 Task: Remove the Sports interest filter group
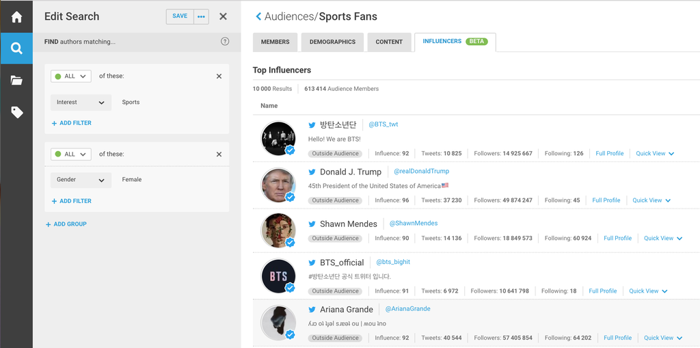pos(219,77)
